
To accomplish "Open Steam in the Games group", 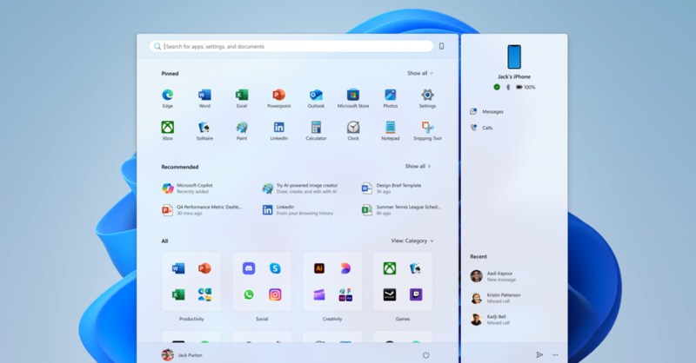I will coord(390,294).
